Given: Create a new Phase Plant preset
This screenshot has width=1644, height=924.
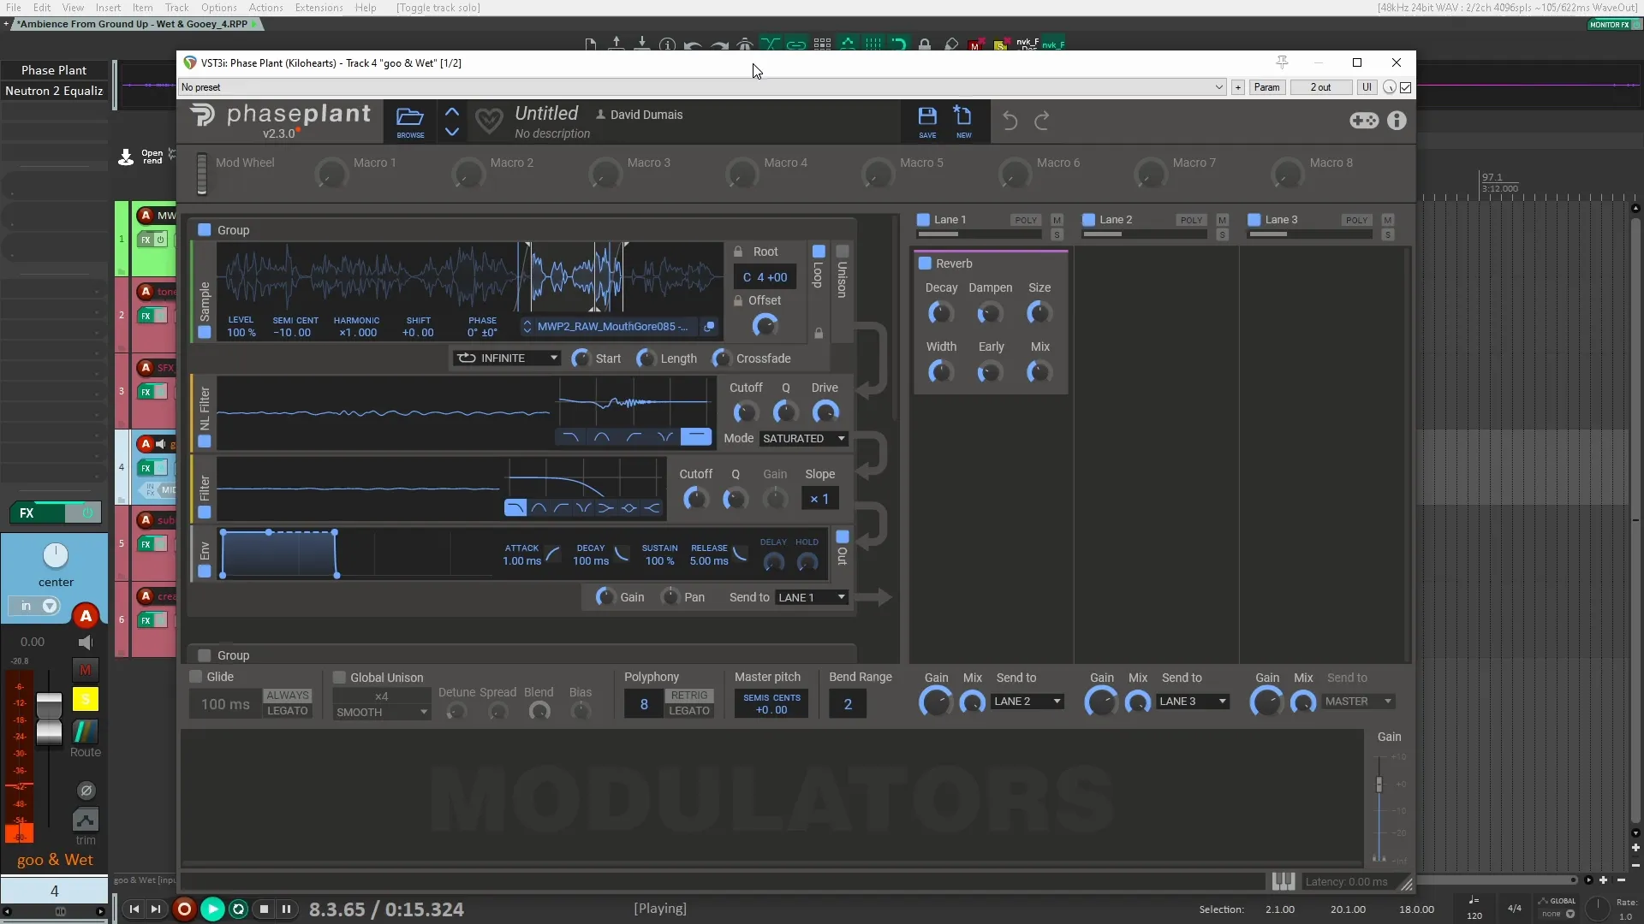Looking at the screenshot, I should coord(963,121).
